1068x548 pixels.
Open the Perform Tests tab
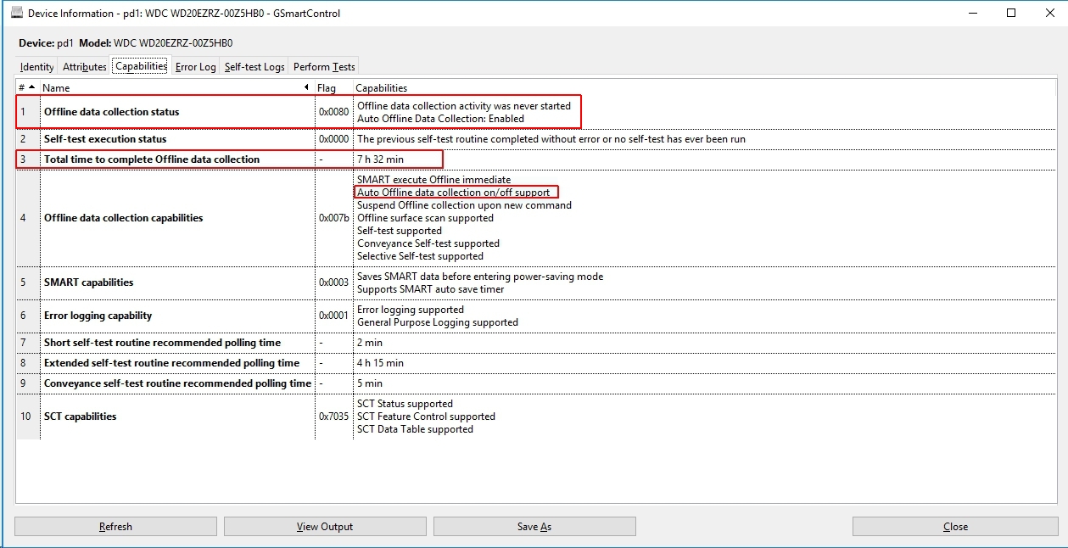point(324,67)
